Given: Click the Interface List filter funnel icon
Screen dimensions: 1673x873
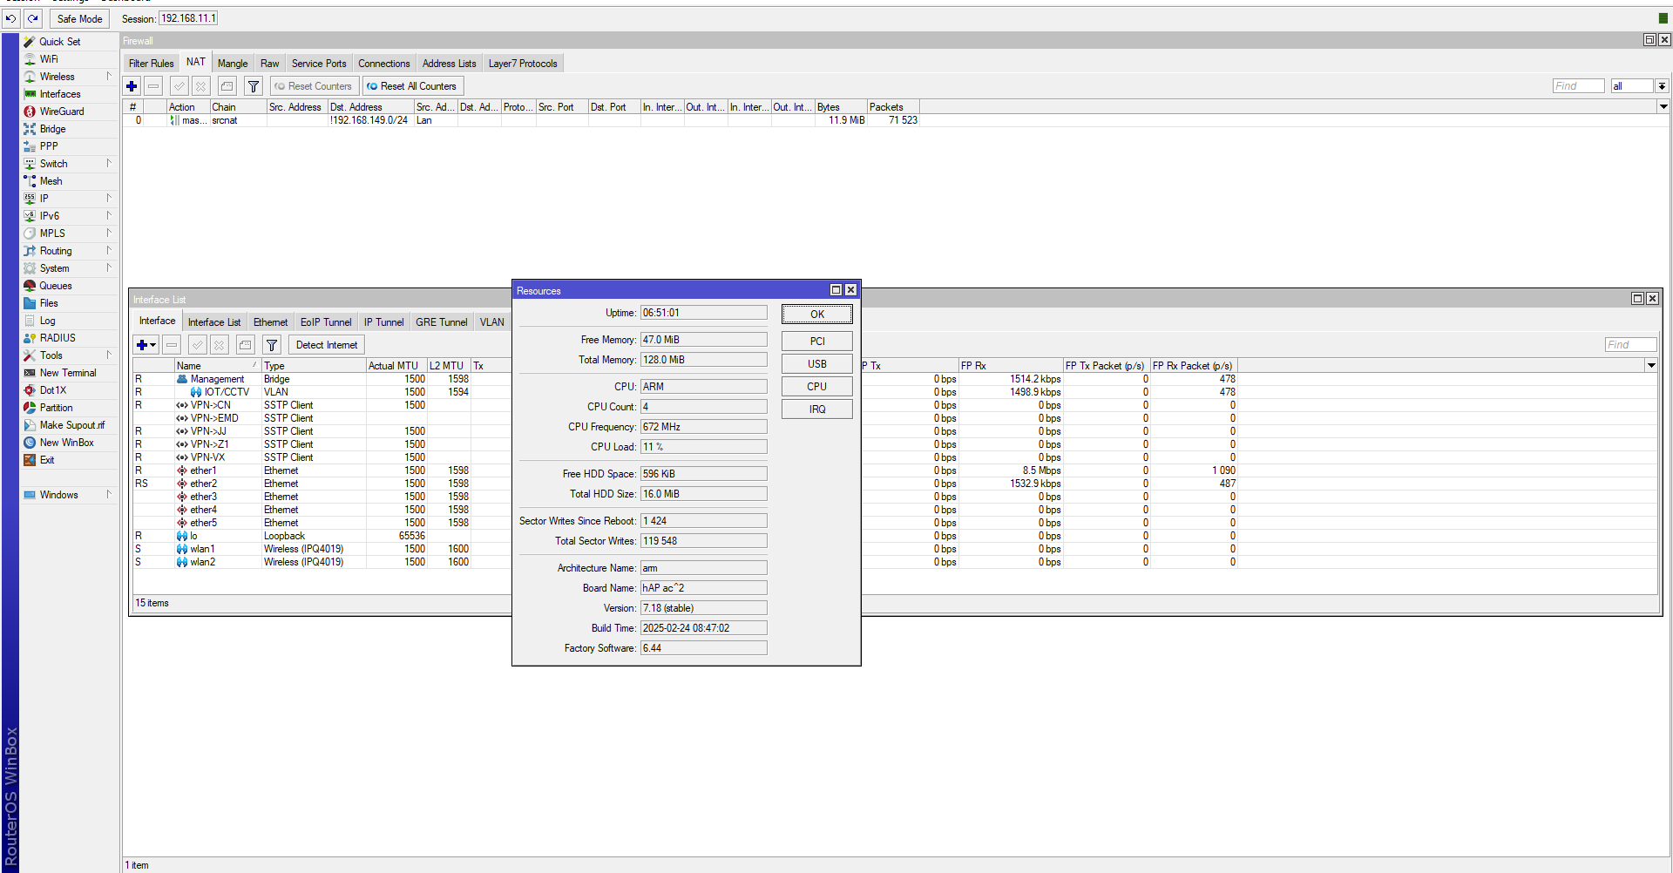Looking at the screenshot, I should coord(272,345).
